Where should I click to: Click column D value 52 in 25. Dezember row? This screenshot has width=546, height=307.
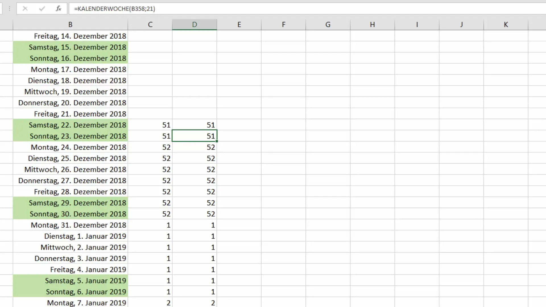pos(195,158)
